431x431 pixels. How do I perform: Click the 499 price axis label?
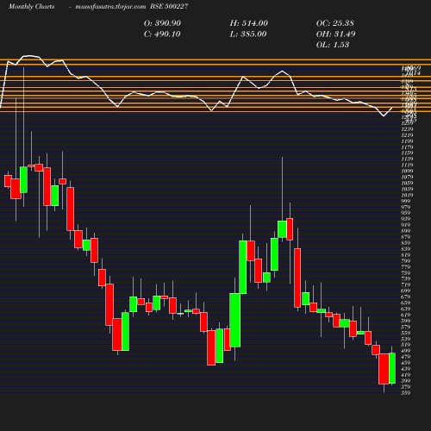(x=406, y=351)
